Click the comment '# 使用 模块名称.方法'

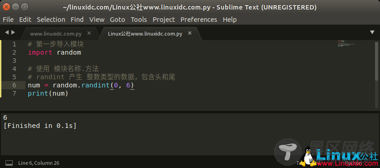click(x=63, y=69)
